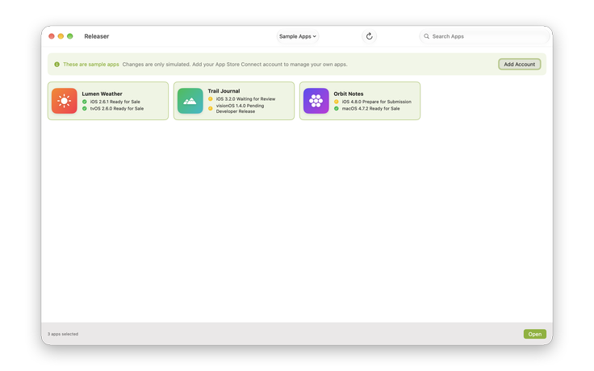The width and height of the screenshot is (594, 371).
Task: Minimize window with yellow button
Action: click(x=61, y=36)
